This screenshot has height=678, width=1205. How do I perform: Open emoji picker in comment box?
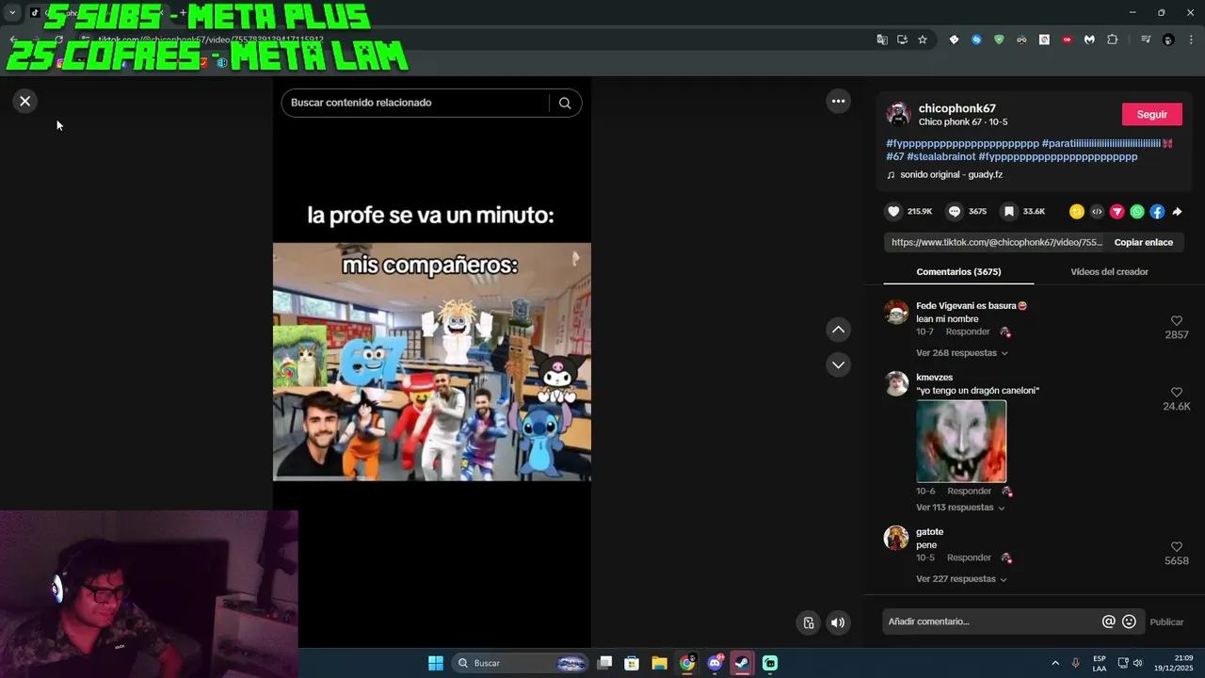click(x=1129, y=621)
